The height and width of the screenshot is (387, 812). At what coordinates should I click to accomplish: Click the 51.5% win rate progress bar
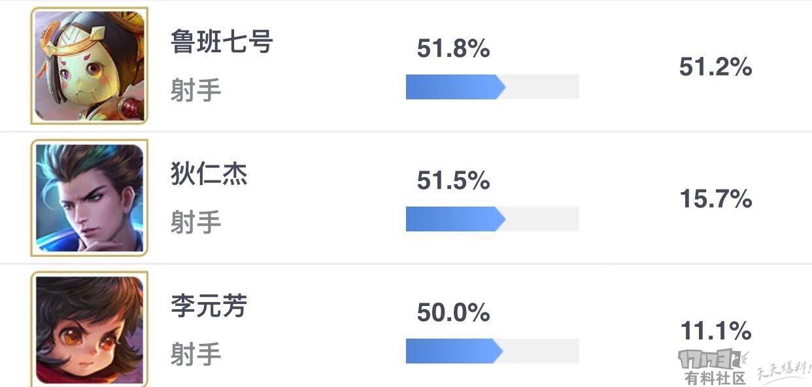click(x=492, y=219)
